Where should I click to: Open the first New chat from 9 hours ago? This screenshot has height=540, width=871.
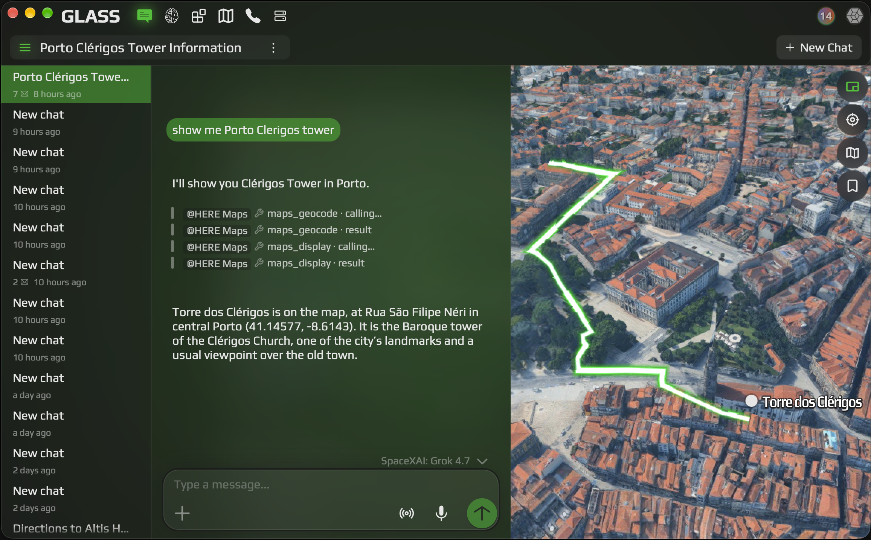click(x=76, y=122)
